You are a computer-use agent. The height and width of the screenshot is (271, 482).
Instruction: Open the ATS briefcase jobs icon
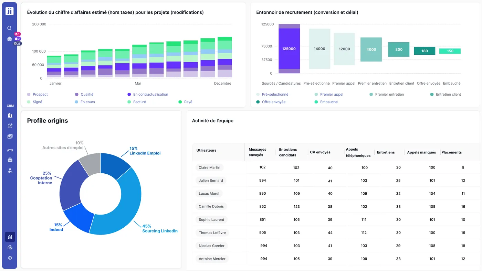pos(10,160)
